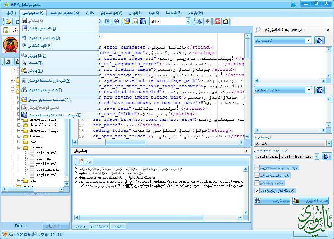Click the penguin avatar image
The height and width of the screenshot is (239, 334).
10,45
